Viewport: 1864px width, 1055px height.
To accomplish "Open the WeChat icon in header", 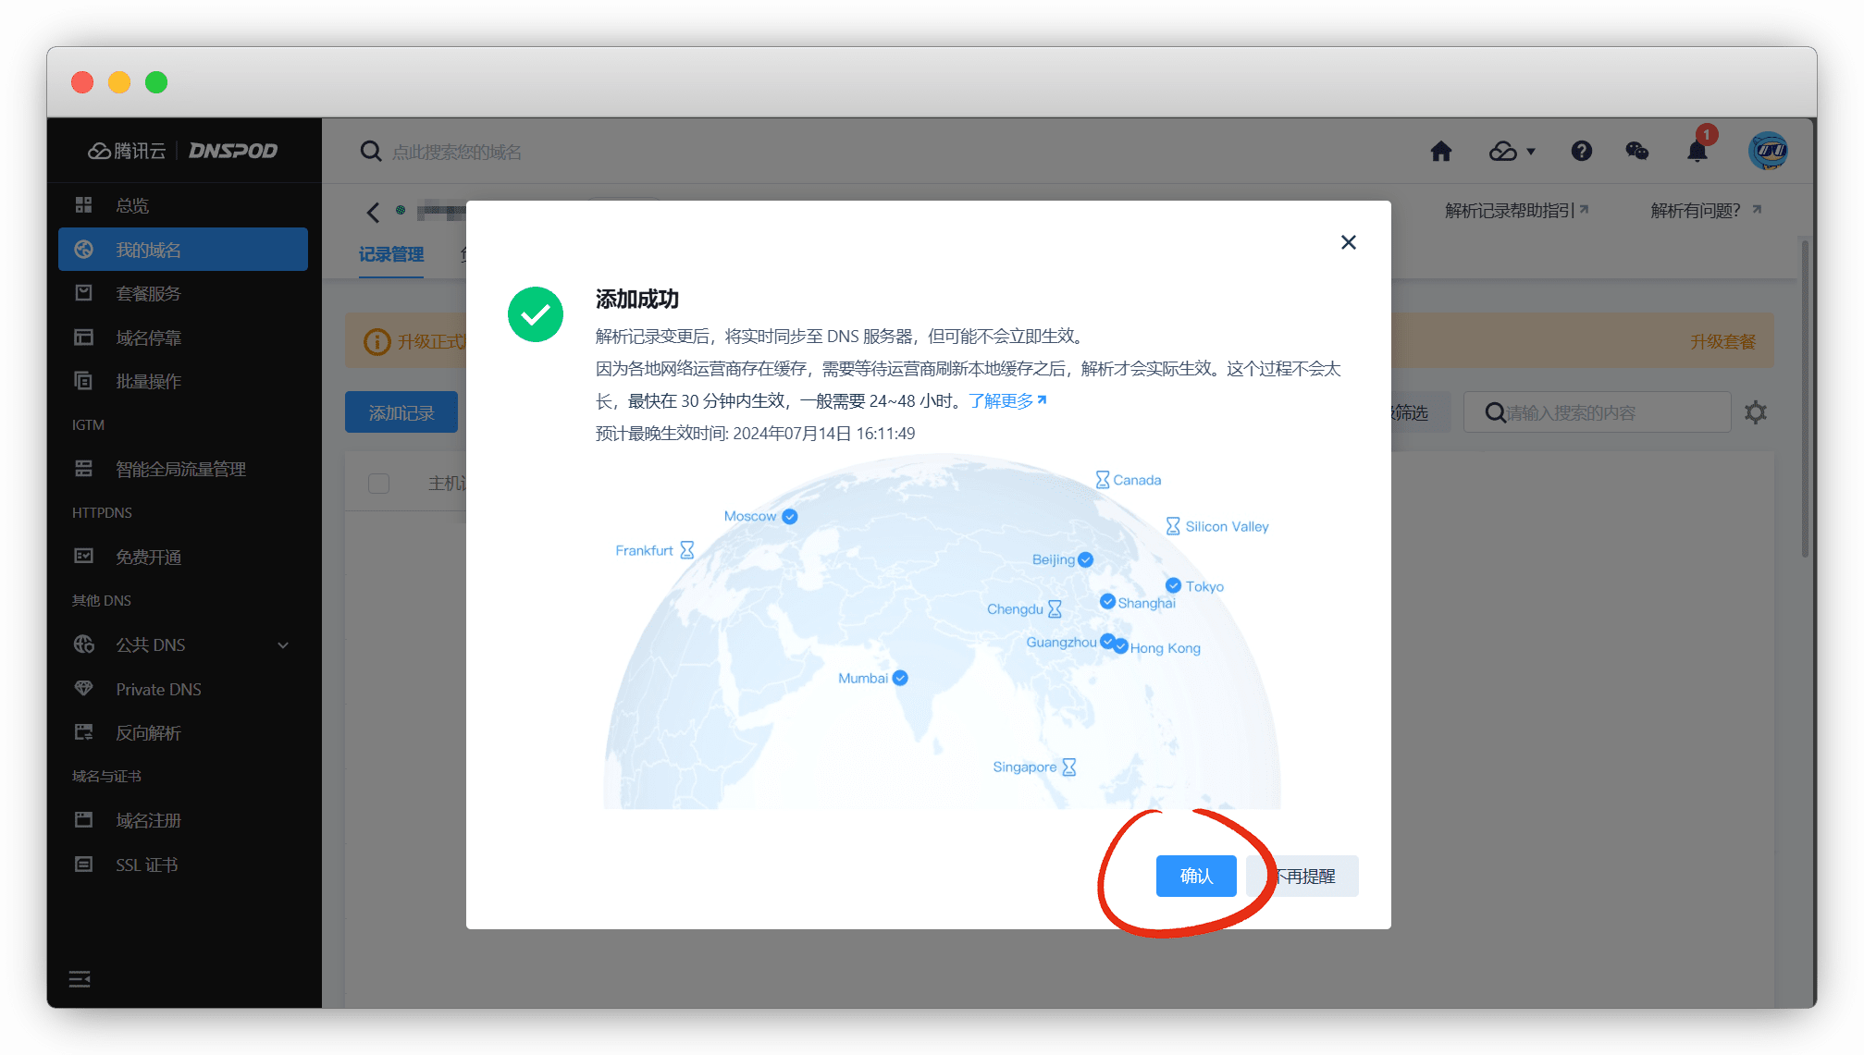I will click(1636, 152).
